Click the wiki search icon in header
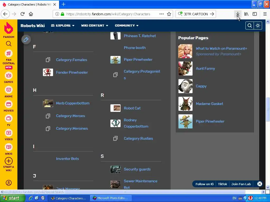Image resolution: width=270 pixels, height=202 pixels. [x=249, y=26]
